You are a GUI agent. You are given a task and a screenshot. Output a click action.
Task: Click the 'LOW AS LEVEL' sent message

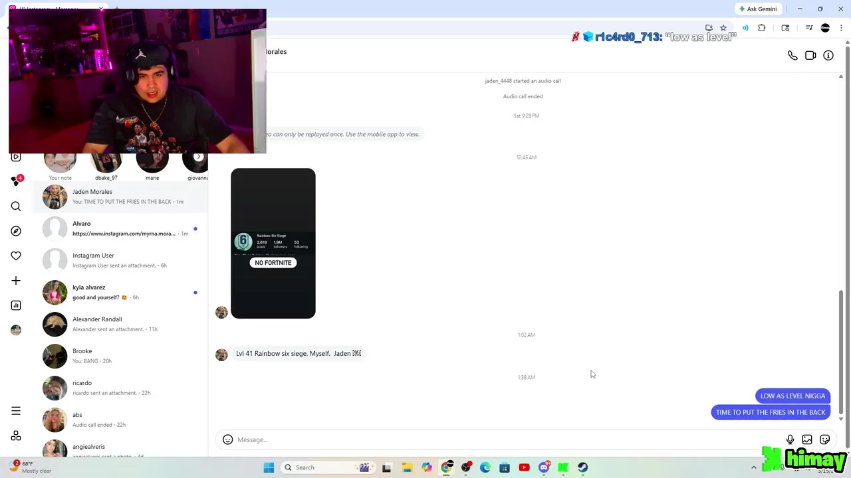click(792, 396)
